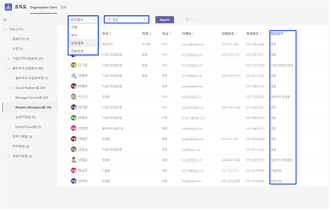Click the 지사장 position cell
The width and height of the screenshot is (330, 210).
click(146, 44)
